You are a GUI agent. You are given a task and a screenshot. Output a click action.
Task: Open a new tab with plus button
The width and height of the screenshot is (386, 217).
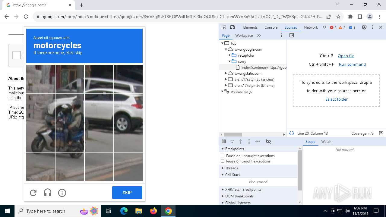tap(81, 5)
